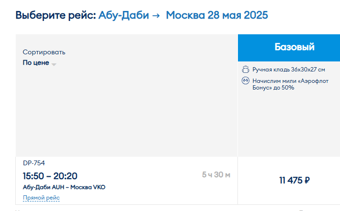Click the "Абу-Даби" city in the heading
340x211 pixels.
coord(124,15)
